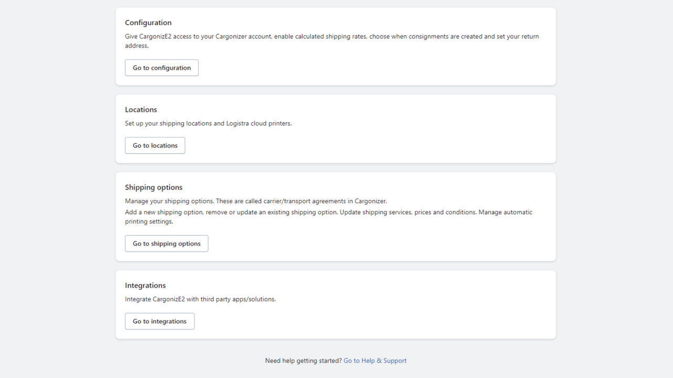This screenshot has height=378, width=673.
Task: Click the 'Need help getting started?' text
Action: (303, 361)
